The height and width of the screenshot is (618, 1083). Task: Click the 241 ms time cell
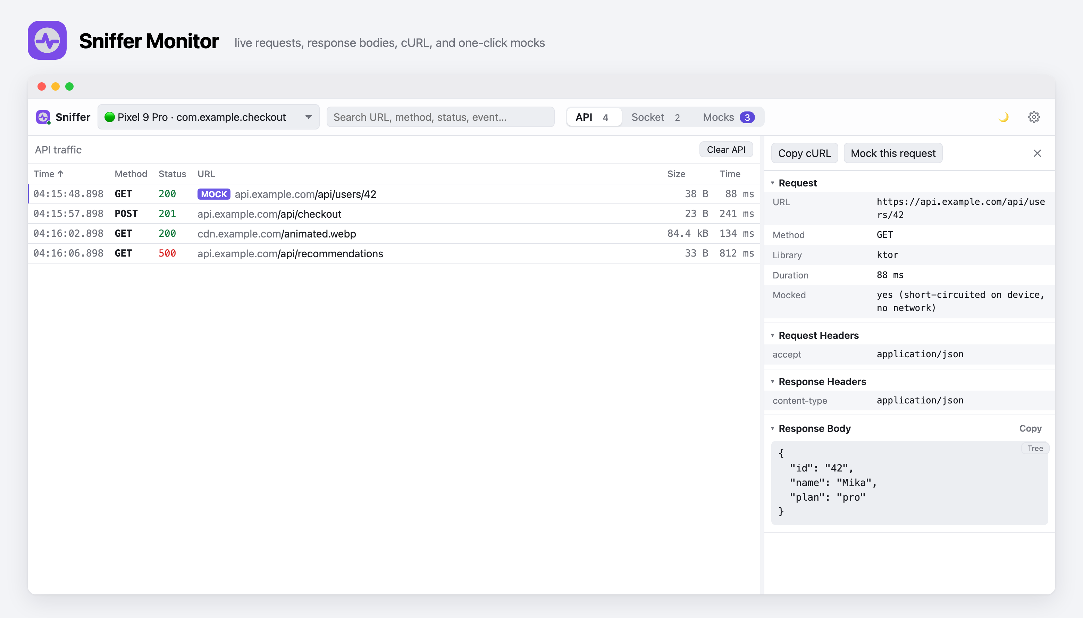(737, 214)
